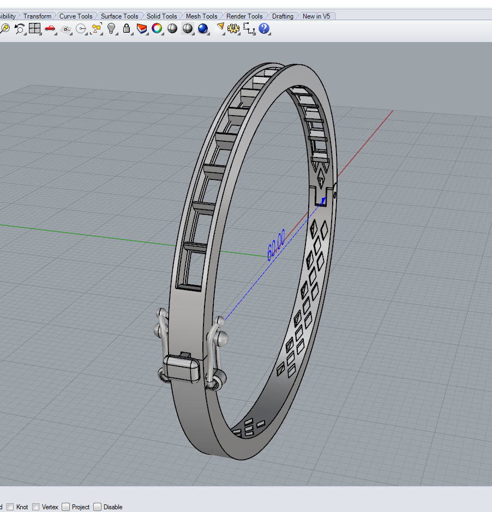Select the blue 60.00 dimension text
The image size is (492, 512).
tap(276, 245)
